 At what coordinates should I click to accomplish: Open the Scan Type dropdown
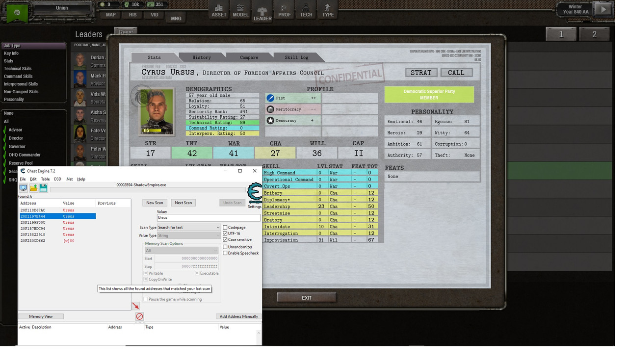click(189, 228)
